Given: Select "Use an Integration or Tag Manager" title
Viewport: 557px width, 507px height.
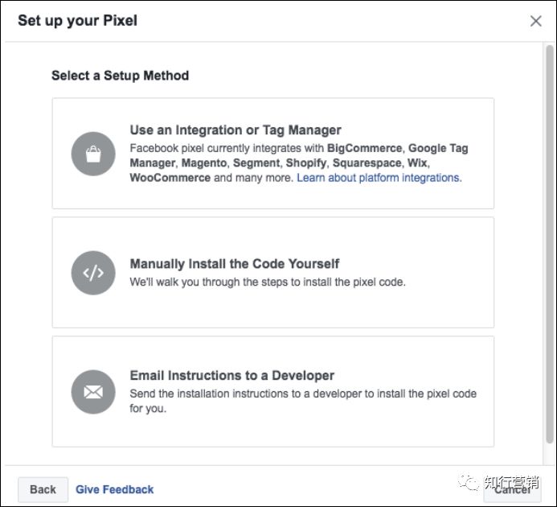Looking at the screenshot, I should point(235,130).
